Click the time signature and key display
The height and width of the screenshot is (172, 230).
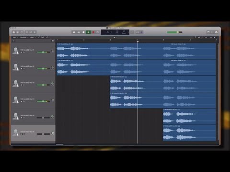(x=124, y=32)
